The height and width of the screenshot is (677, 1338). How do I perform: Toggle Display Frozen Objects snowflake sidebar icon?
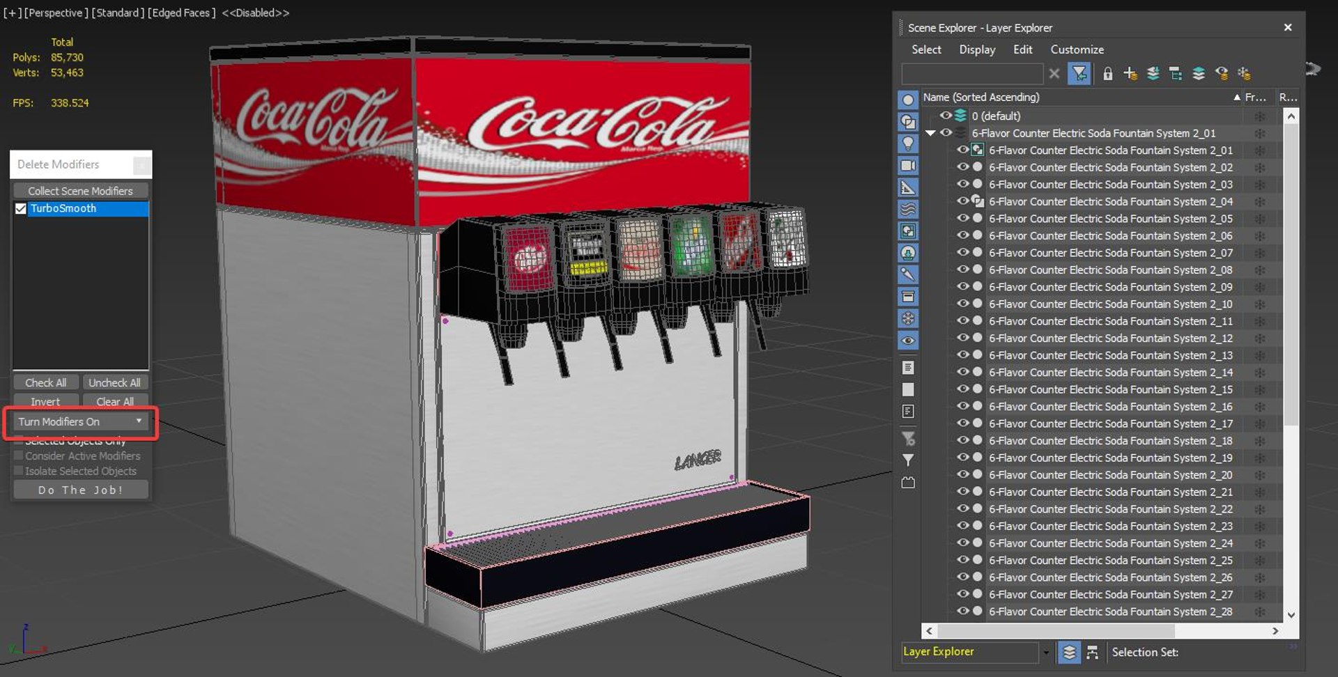(908, 318)
